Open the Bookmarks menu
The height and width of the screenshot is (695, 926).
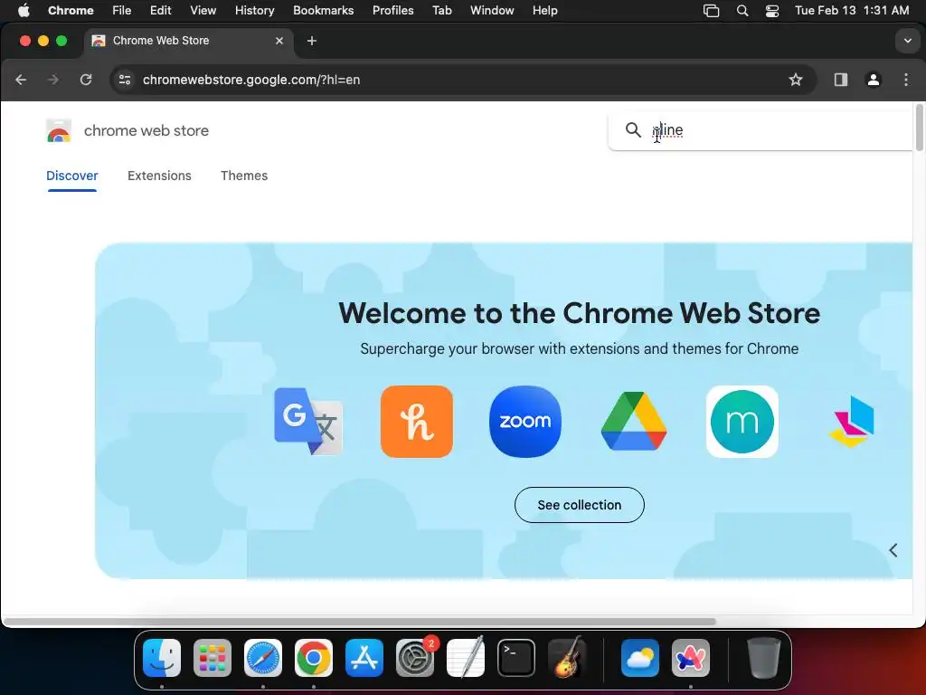[x=323, y=11]
